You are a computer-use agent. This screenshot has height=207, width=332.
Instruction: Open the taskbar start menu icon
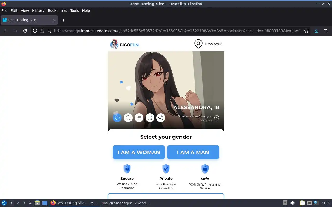pyautogui.click(x=4, y=203)
